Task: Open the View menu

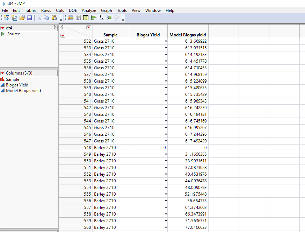Action: (136, 10)
